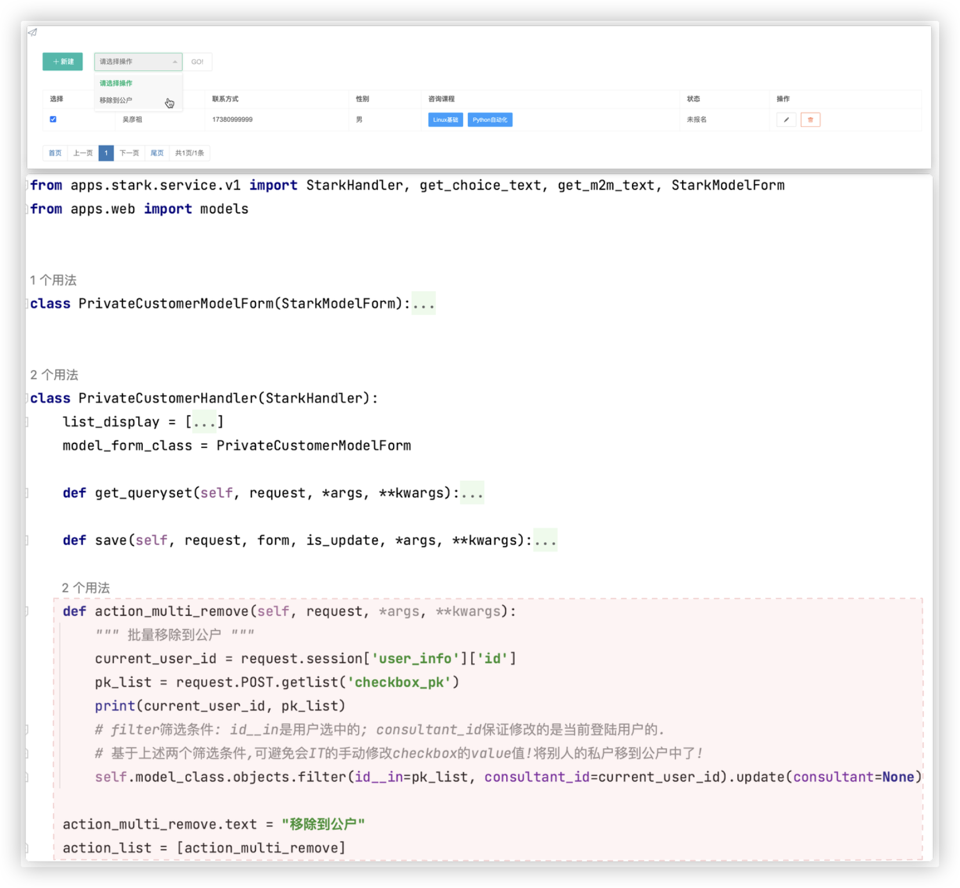Go to page 1 in pagination
This screenshot has width=960, height=888.
tap(106, 153)
